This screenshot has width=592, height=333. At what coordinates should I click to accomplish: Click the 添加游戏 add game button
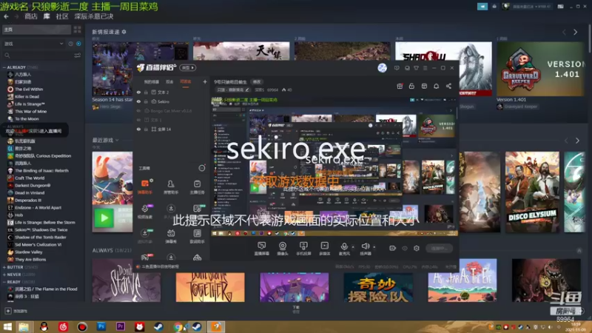tap(16, 311)
